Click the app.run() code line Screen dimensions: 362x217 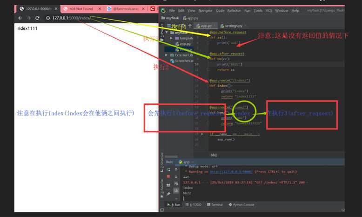pyautogui.click(x=226, y=139)
